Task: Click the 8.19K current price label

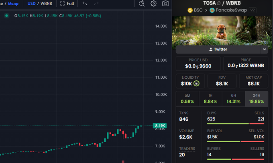Action: (x=160, y=125)
